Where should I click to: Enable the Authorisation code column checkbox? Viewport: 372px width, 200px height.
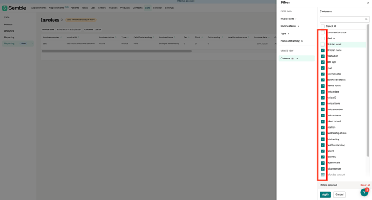click(x=323, y=33)
